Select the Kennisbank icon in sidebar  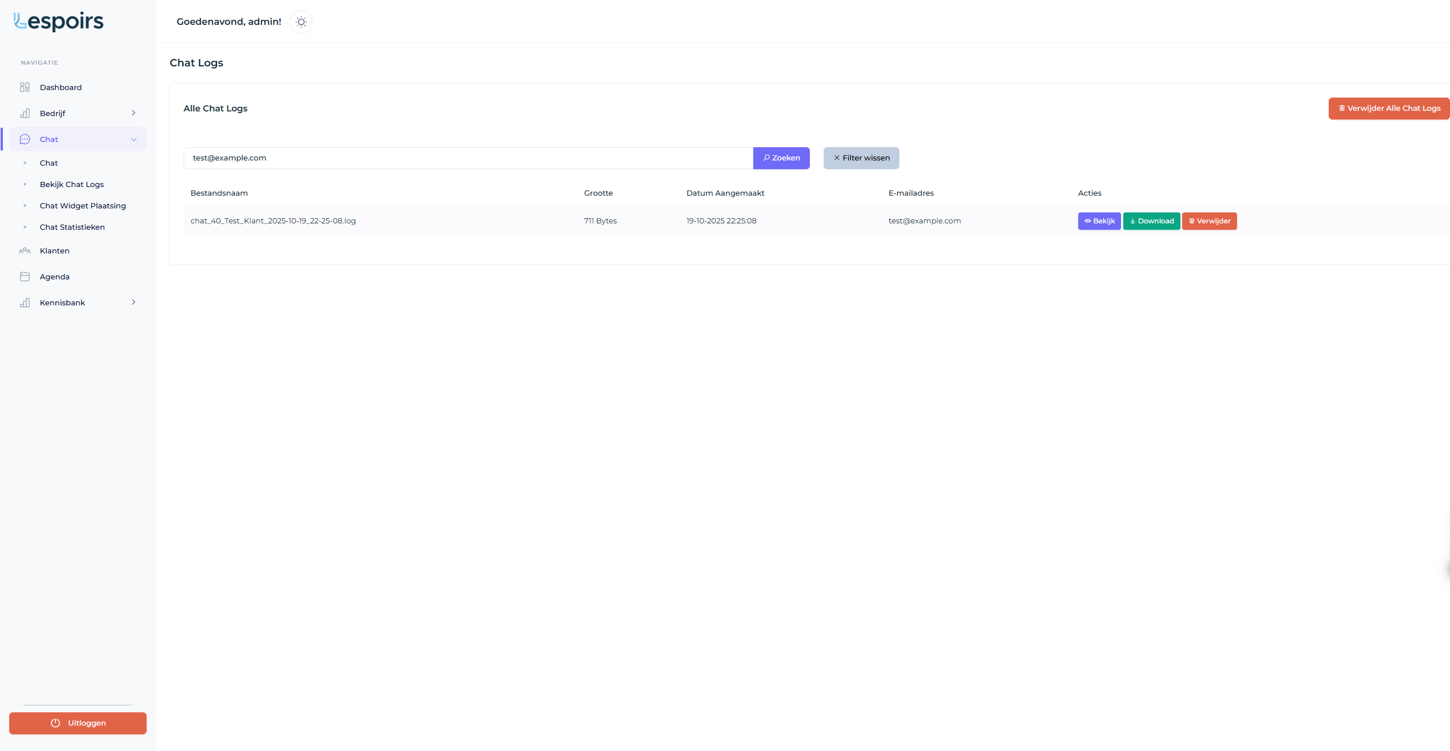pos(25,302)
